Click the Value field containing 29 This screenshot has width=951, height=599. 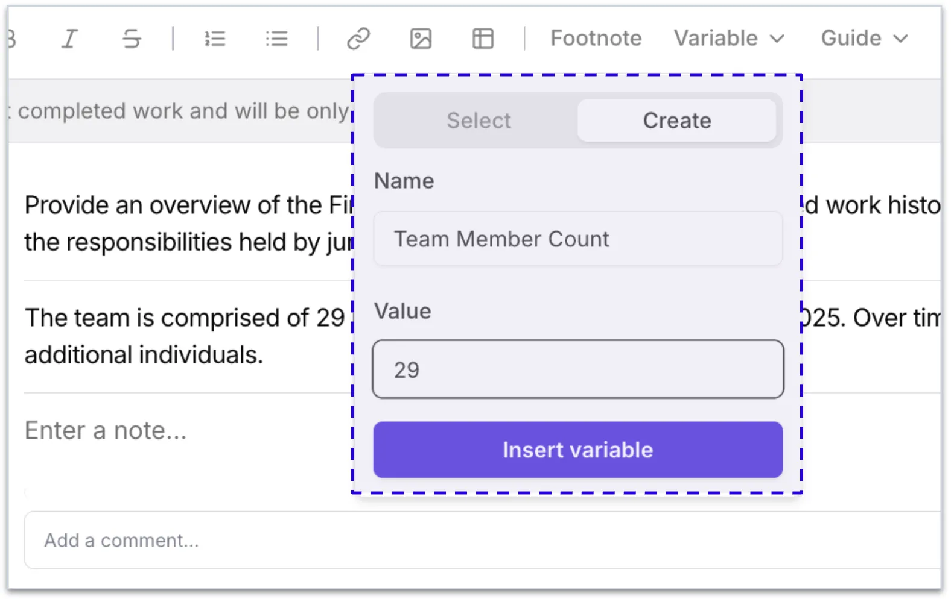click(578, 369)
